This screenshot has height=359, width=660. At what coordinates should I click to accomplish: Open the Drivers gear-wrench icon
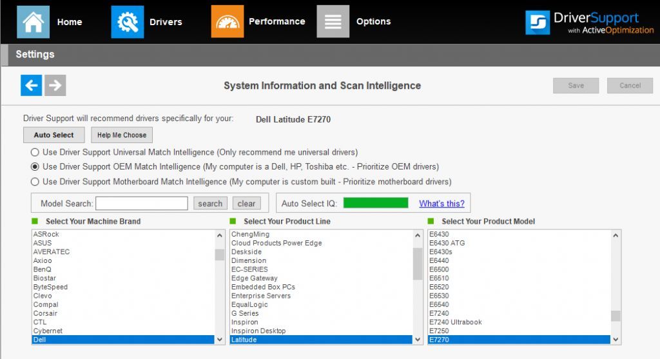pyautogui.click(x=128, y=22)
